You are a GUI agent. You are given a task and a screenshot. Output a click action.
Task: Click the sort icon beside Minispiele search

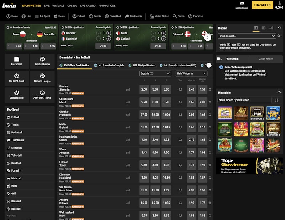click(x=277, y=100)
